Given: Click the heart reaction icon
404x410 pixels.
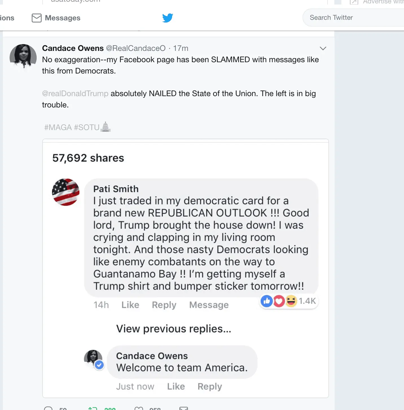Looking at the screenshot, I should pos(279,301).
